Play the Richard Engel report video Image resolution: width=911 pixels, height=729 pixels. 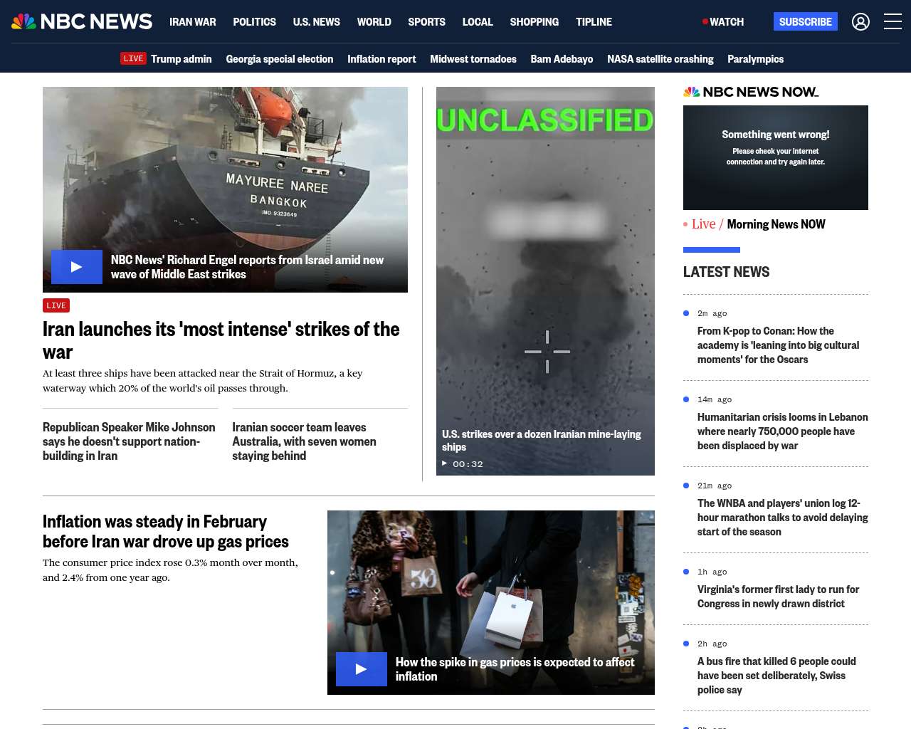tap(77, 267)
